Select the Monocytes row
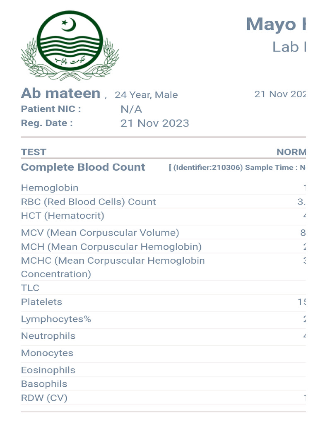 click(x=47, y=353)
